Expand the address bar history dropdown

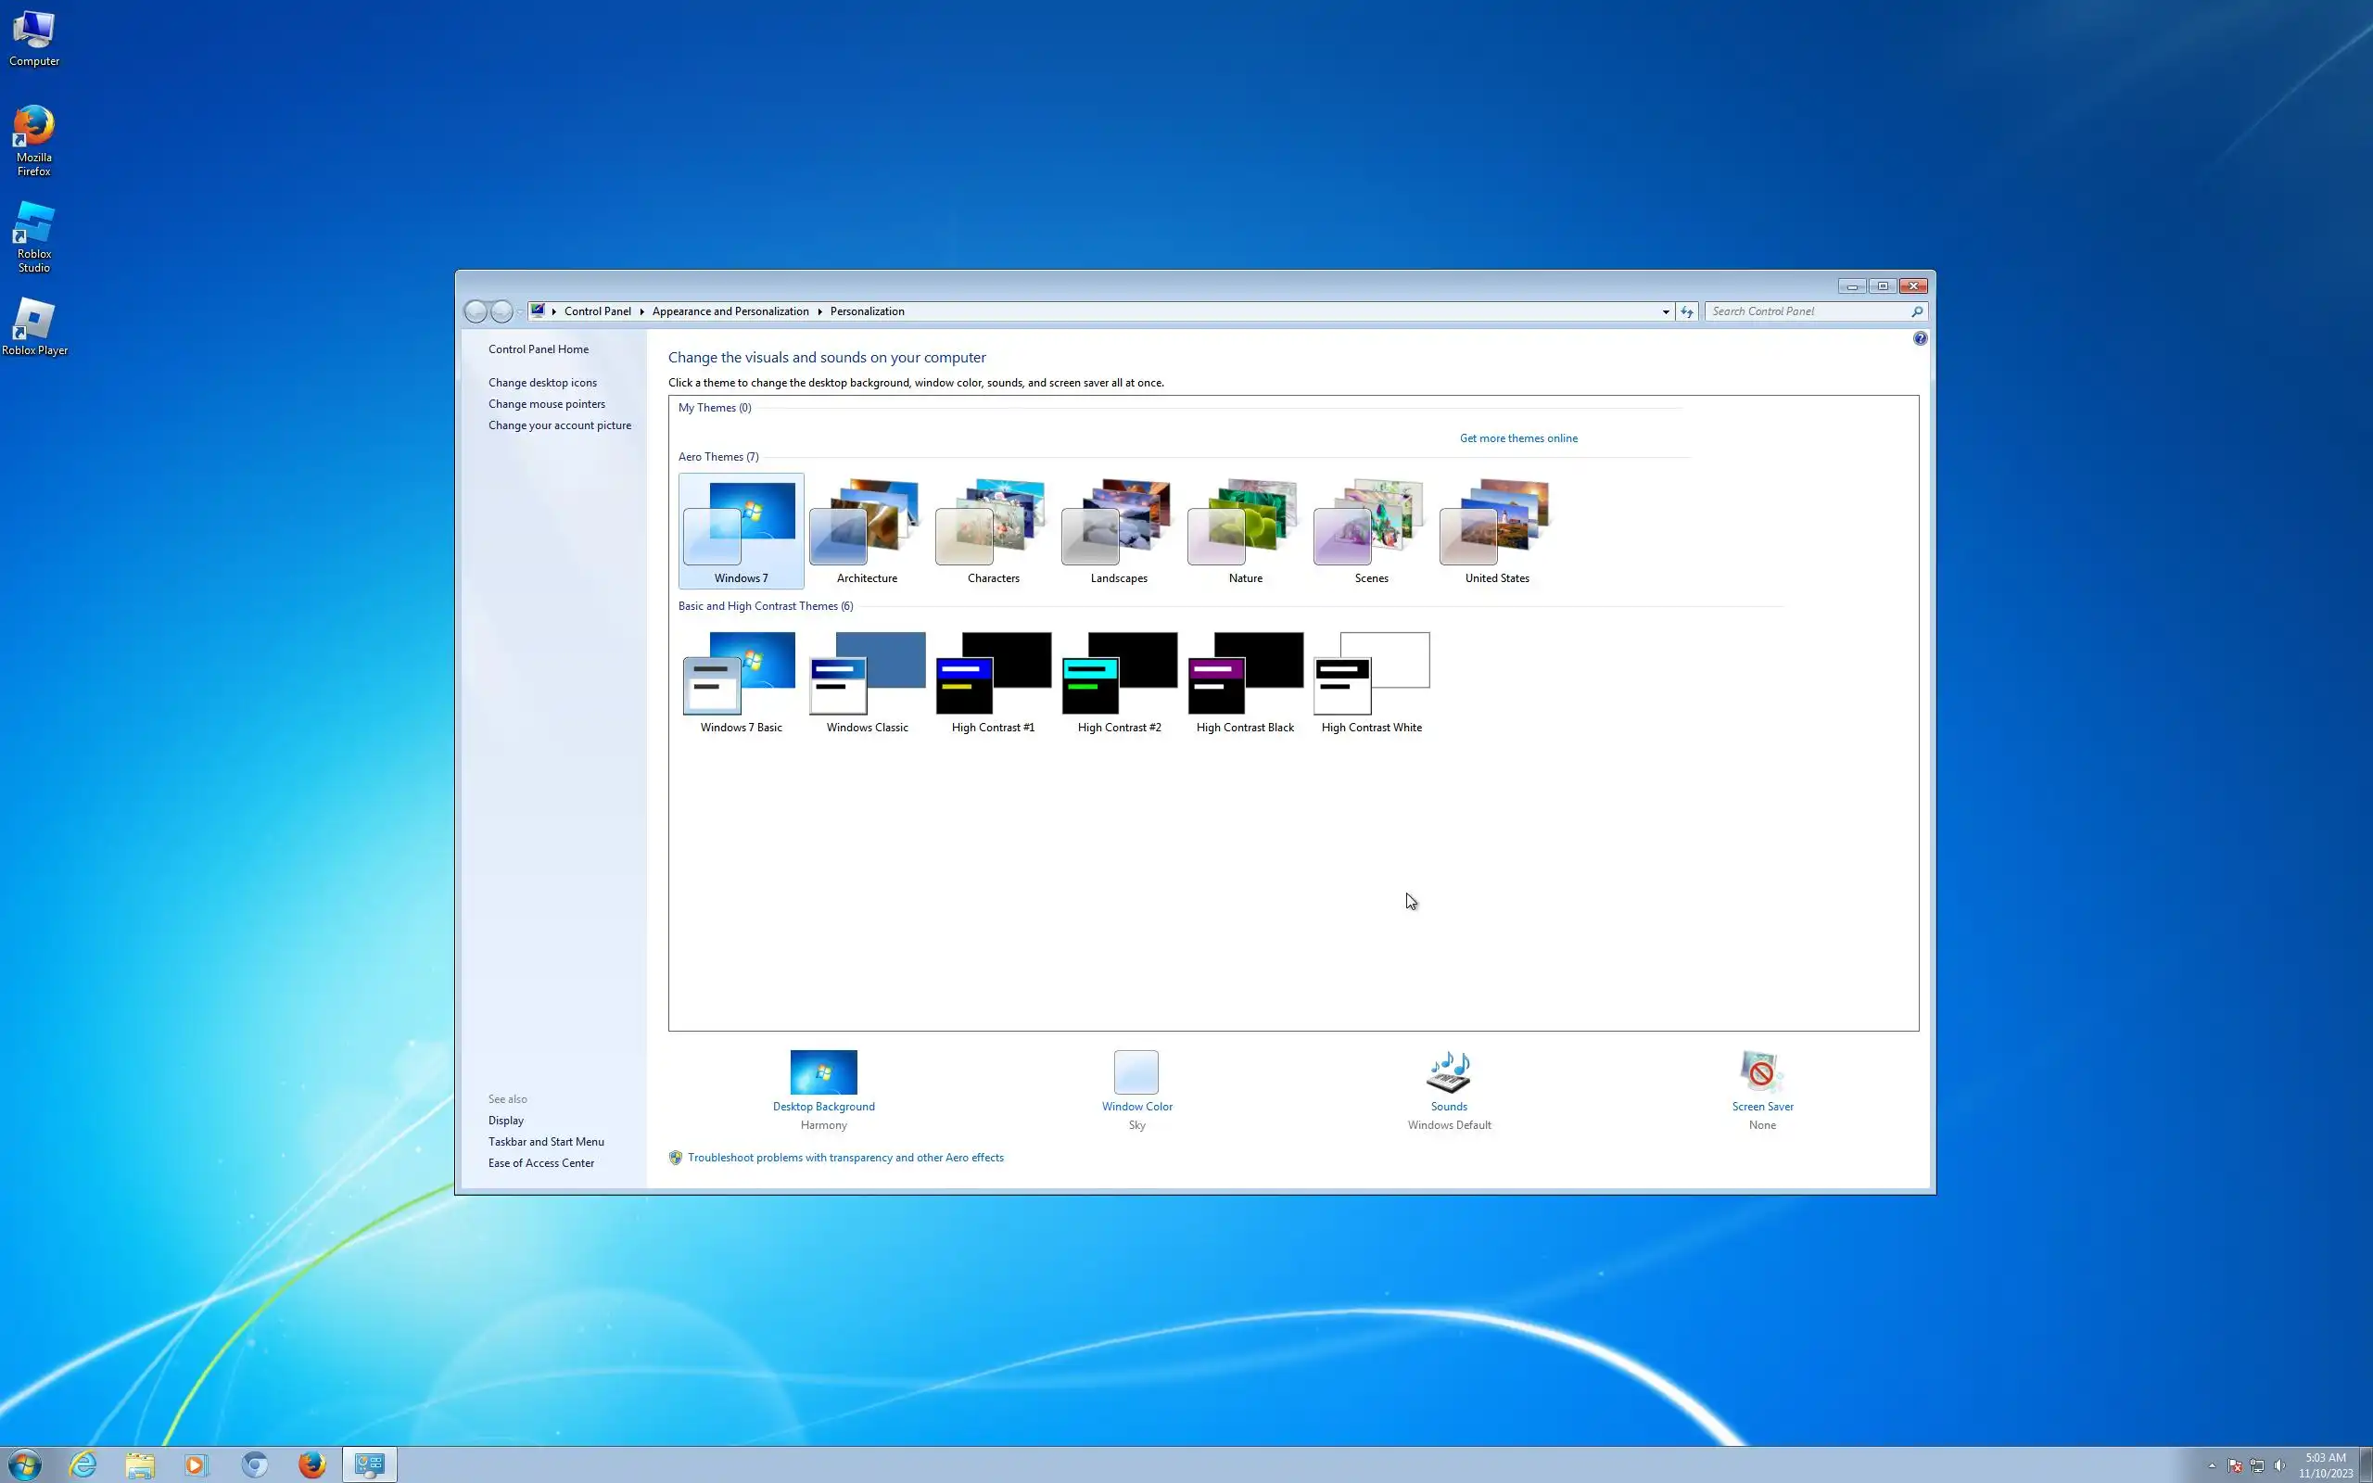1665,312
